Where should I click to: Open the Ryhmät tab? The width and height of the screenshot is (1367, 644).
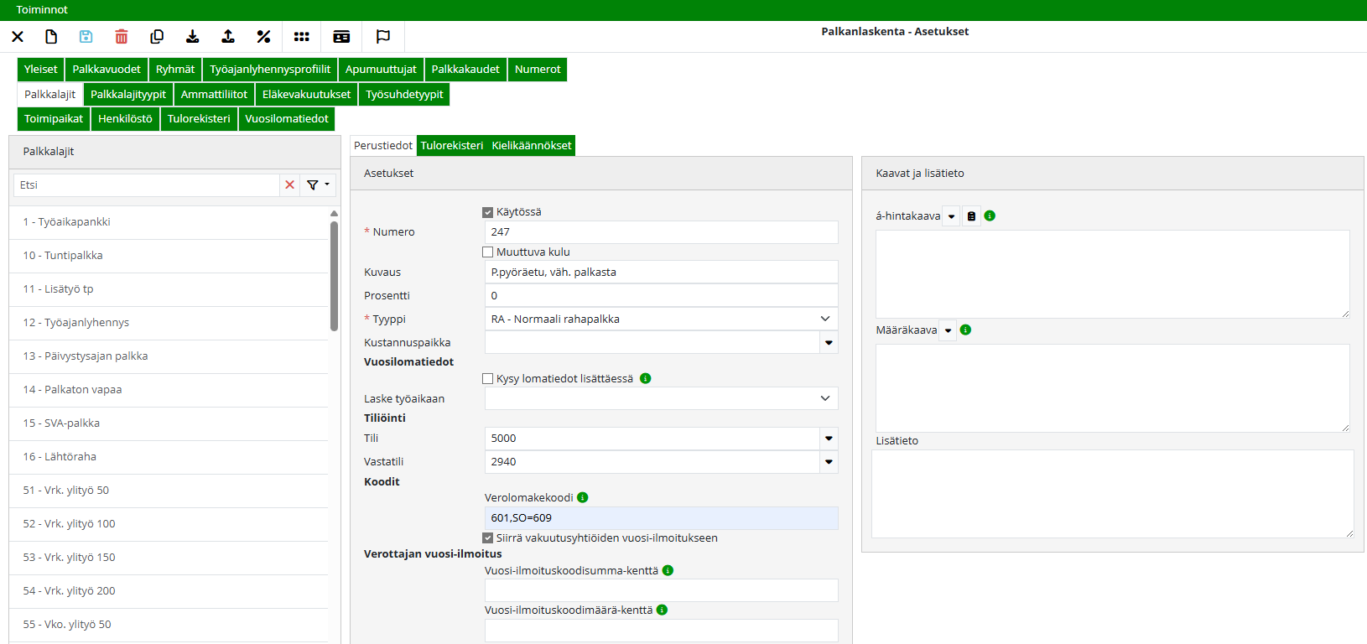(x=175, y=70)
